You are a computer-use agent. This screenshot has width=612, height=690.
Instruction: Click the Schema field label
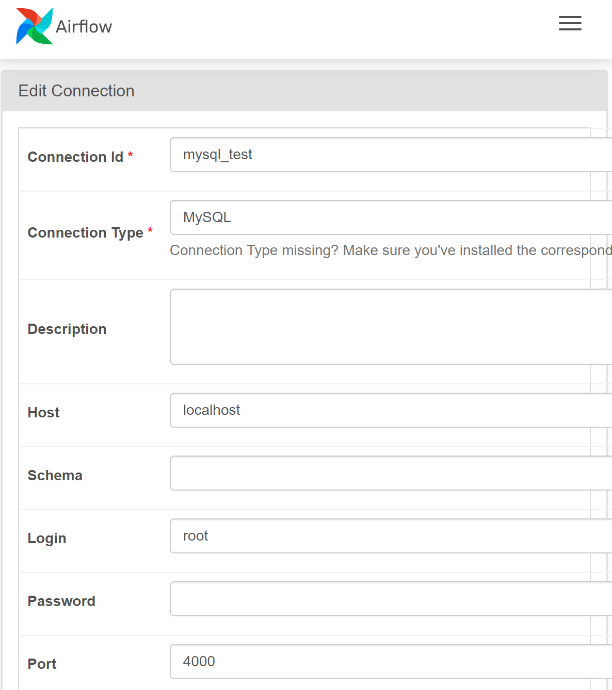point(55,475)
